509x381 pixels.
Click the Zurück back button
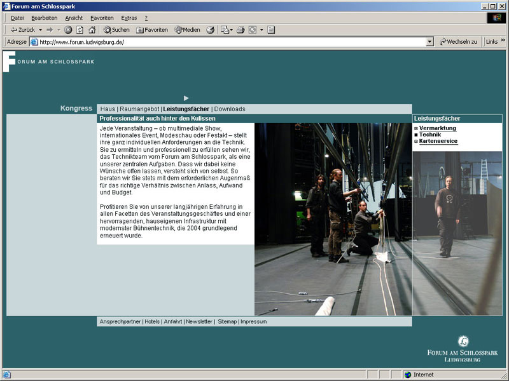click(x=23, y=30)
